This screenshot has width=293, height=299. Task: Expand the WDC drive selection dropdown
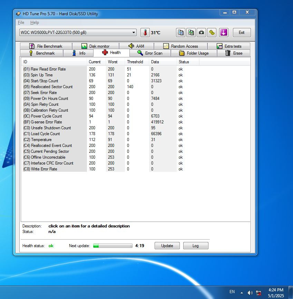point(134,32)
